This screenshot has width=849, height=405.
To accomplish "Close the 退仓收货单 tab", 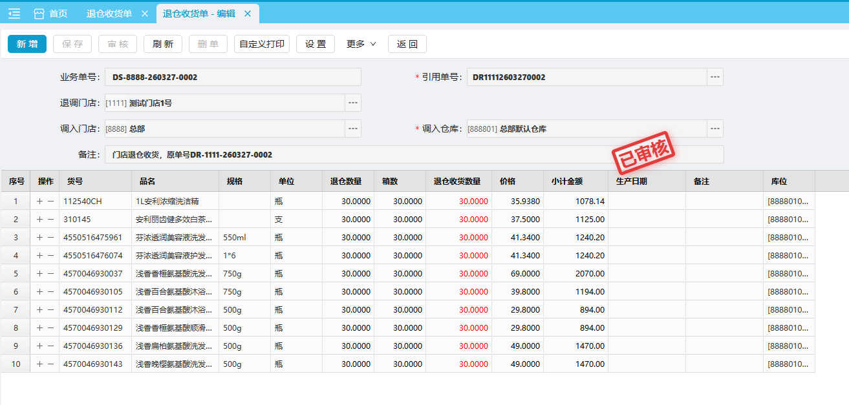I will 144,14.
